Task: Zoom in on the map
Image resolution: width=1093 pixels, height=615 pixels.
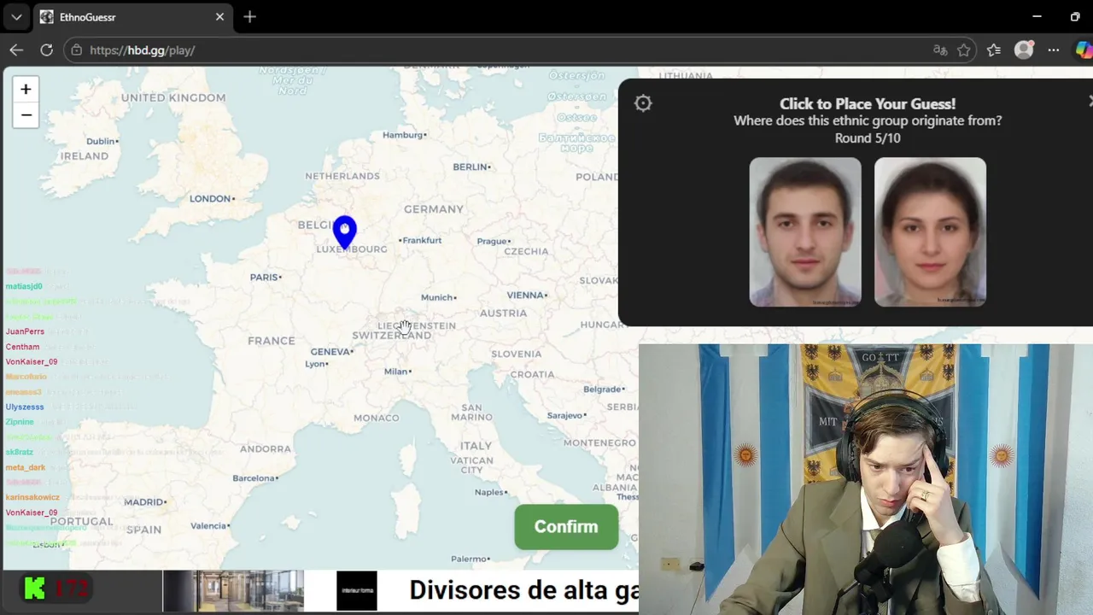Action: 26,89
